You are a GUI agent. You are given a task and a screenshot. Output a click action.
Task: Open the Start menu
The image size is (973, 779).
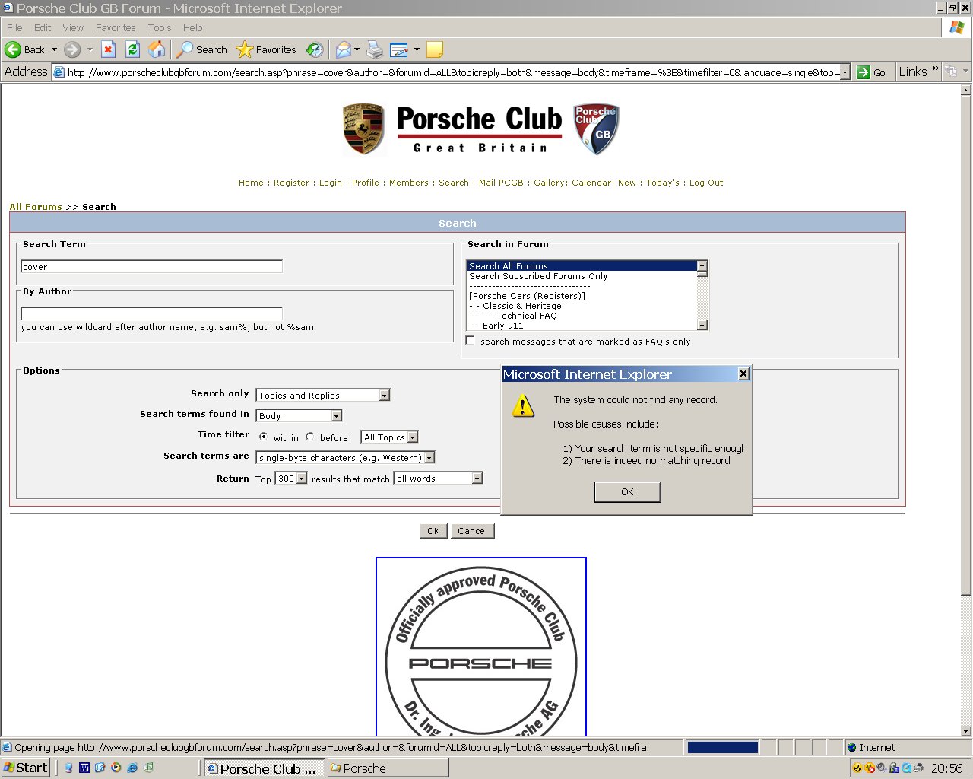point(25,768)
